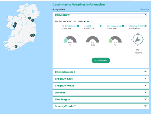Viewport: 151px width, 114px height.
Task: Click the Soil Temperature info icon
Action: point(123,26)
